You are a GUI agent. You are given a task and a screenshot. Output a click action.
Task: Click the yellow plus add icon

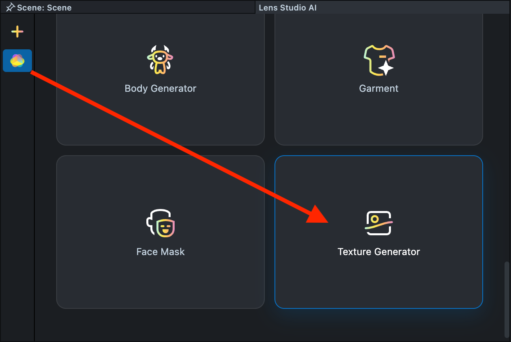(17, 32)
